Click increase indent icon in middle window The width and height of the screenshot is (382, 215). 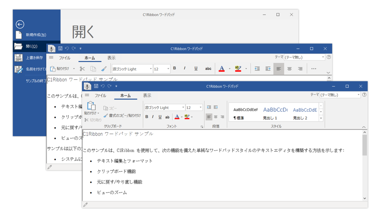coord(268,68)
